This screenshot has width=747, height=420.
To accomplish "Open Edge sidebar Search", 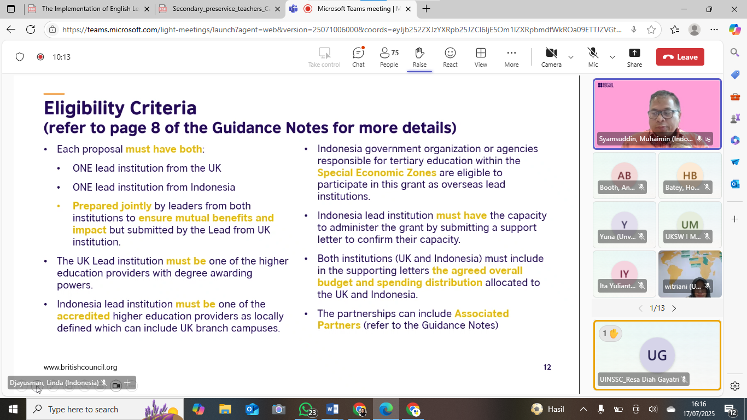I will pyautogui.click(x=734, y=52).
